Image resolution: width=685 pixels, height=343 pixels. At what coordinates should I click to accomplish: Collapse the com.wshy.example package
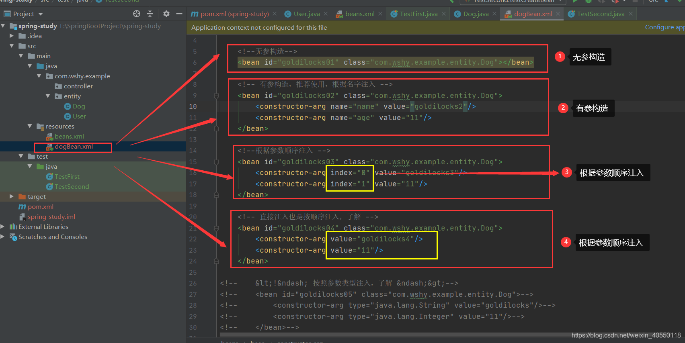[x=39, y=76]
